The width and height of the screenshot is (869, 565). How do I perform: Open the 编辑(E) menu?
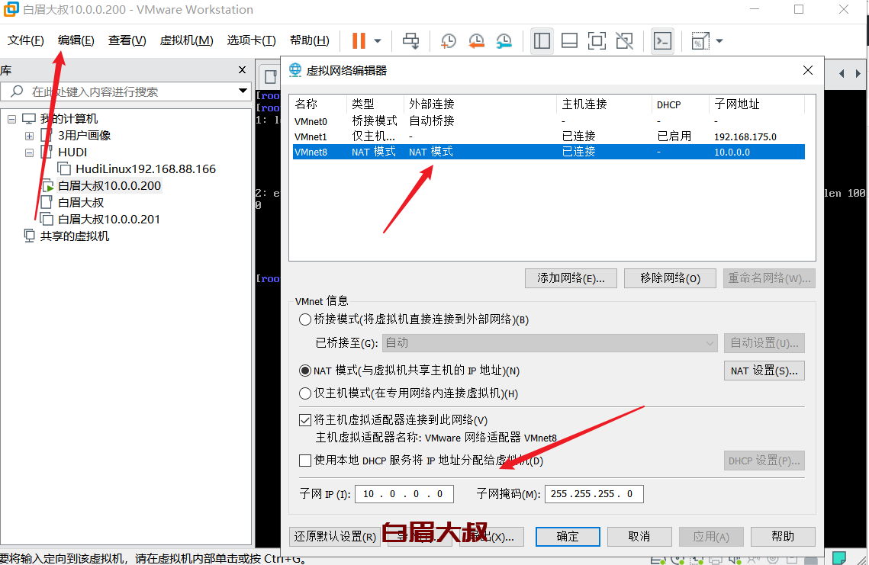[76, 40]
